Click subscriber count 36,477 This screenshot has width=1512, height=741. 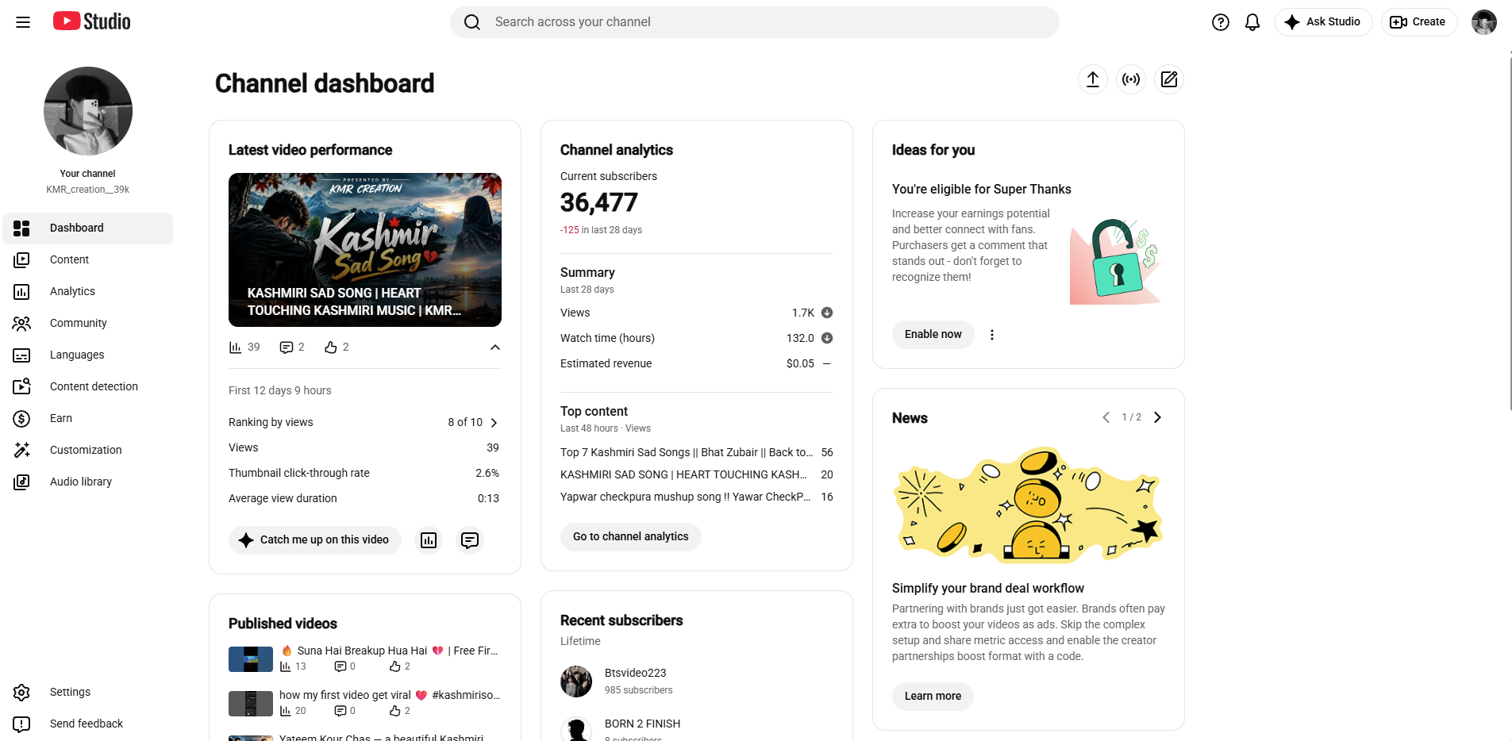599,203
